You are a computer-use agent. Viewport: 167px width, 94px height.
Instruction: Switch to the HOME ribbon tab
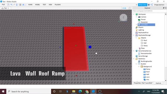30,5
